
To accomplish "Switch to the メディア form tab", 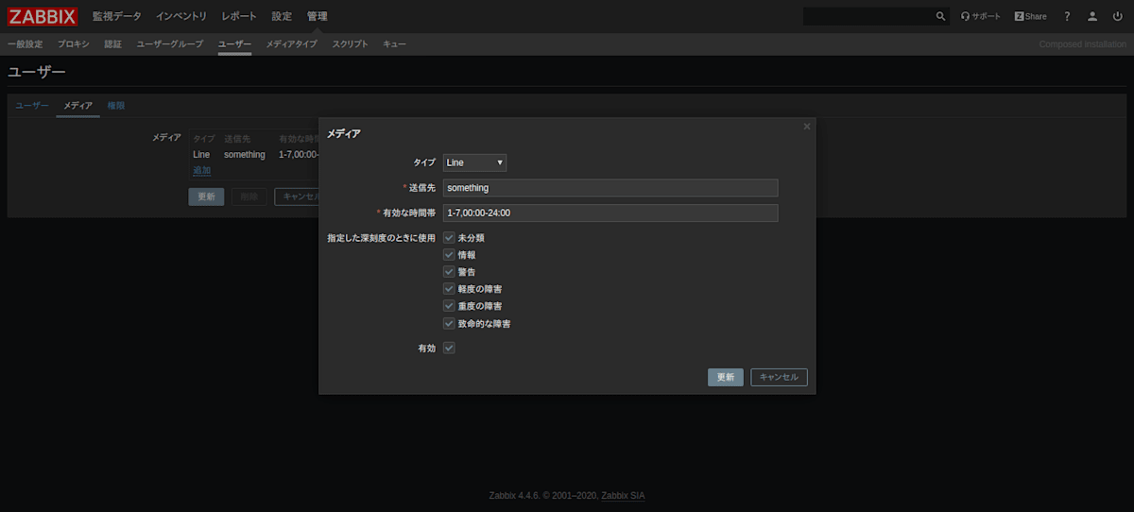I will 77,106.
